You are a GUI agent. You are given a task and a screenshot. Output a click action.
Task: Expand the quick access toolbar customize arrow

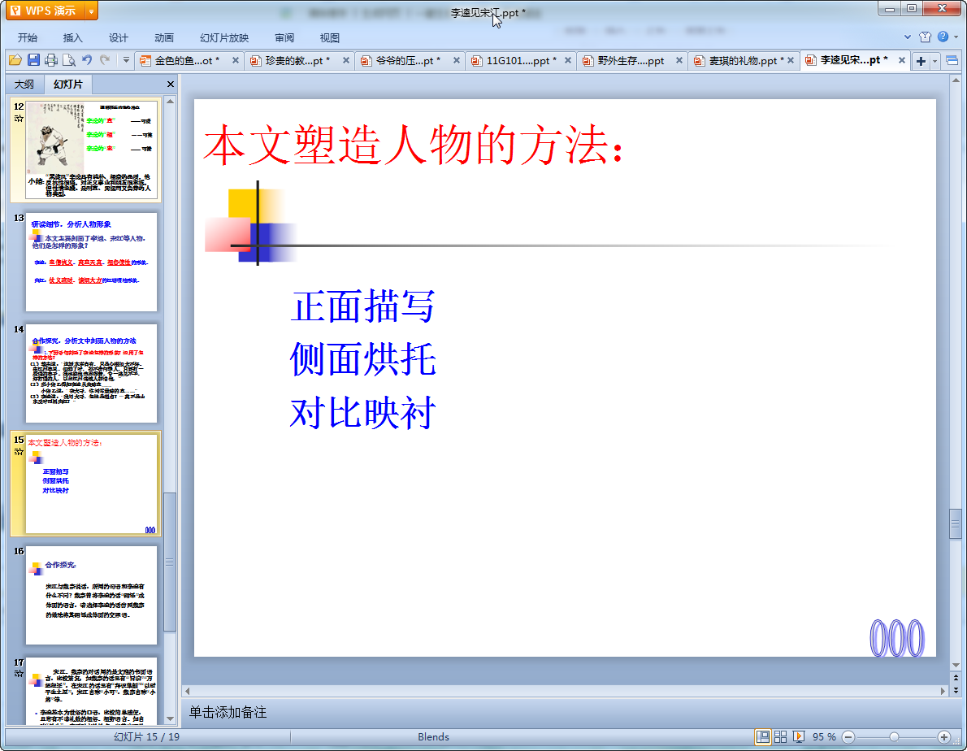click(x=126, y=60)
